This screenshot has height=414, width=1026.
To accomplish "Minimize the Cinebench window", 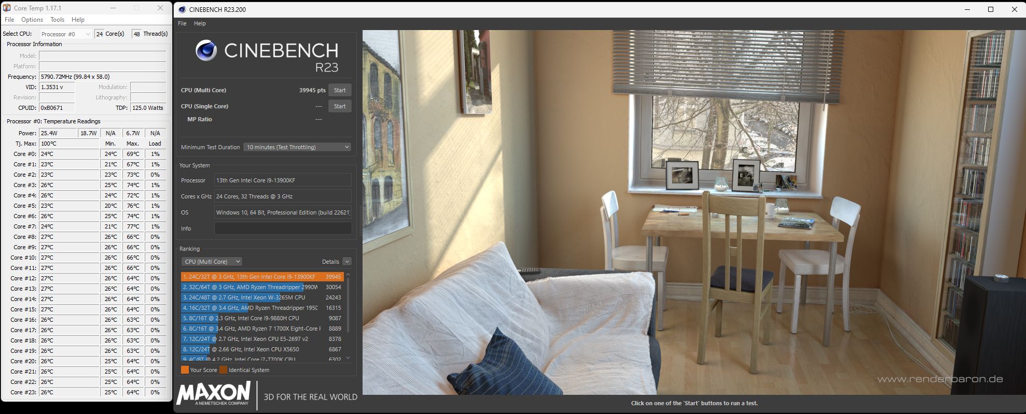I will (967, 9).
